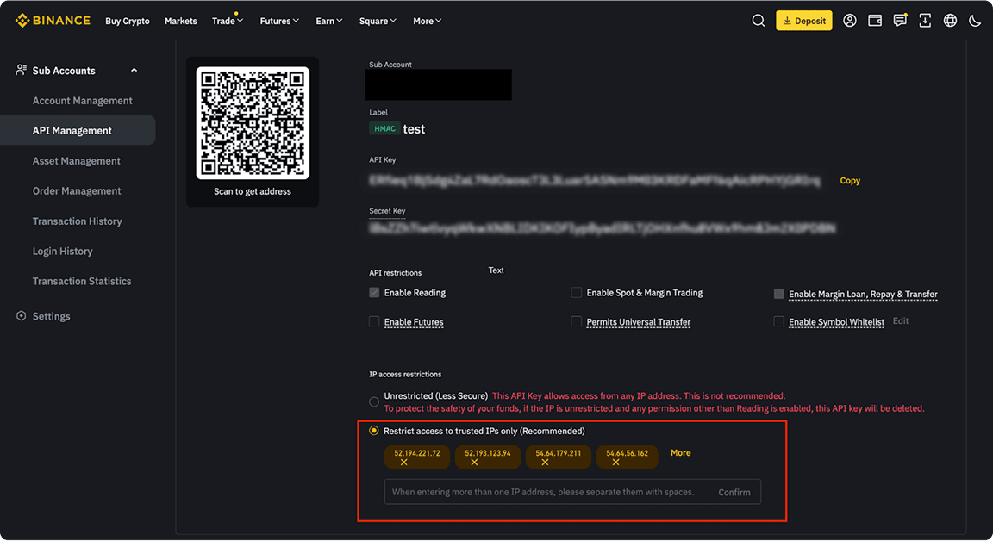Open the user profile icon
The height and width of the screenshot is (541, 993).
click(x=850, y=20)
